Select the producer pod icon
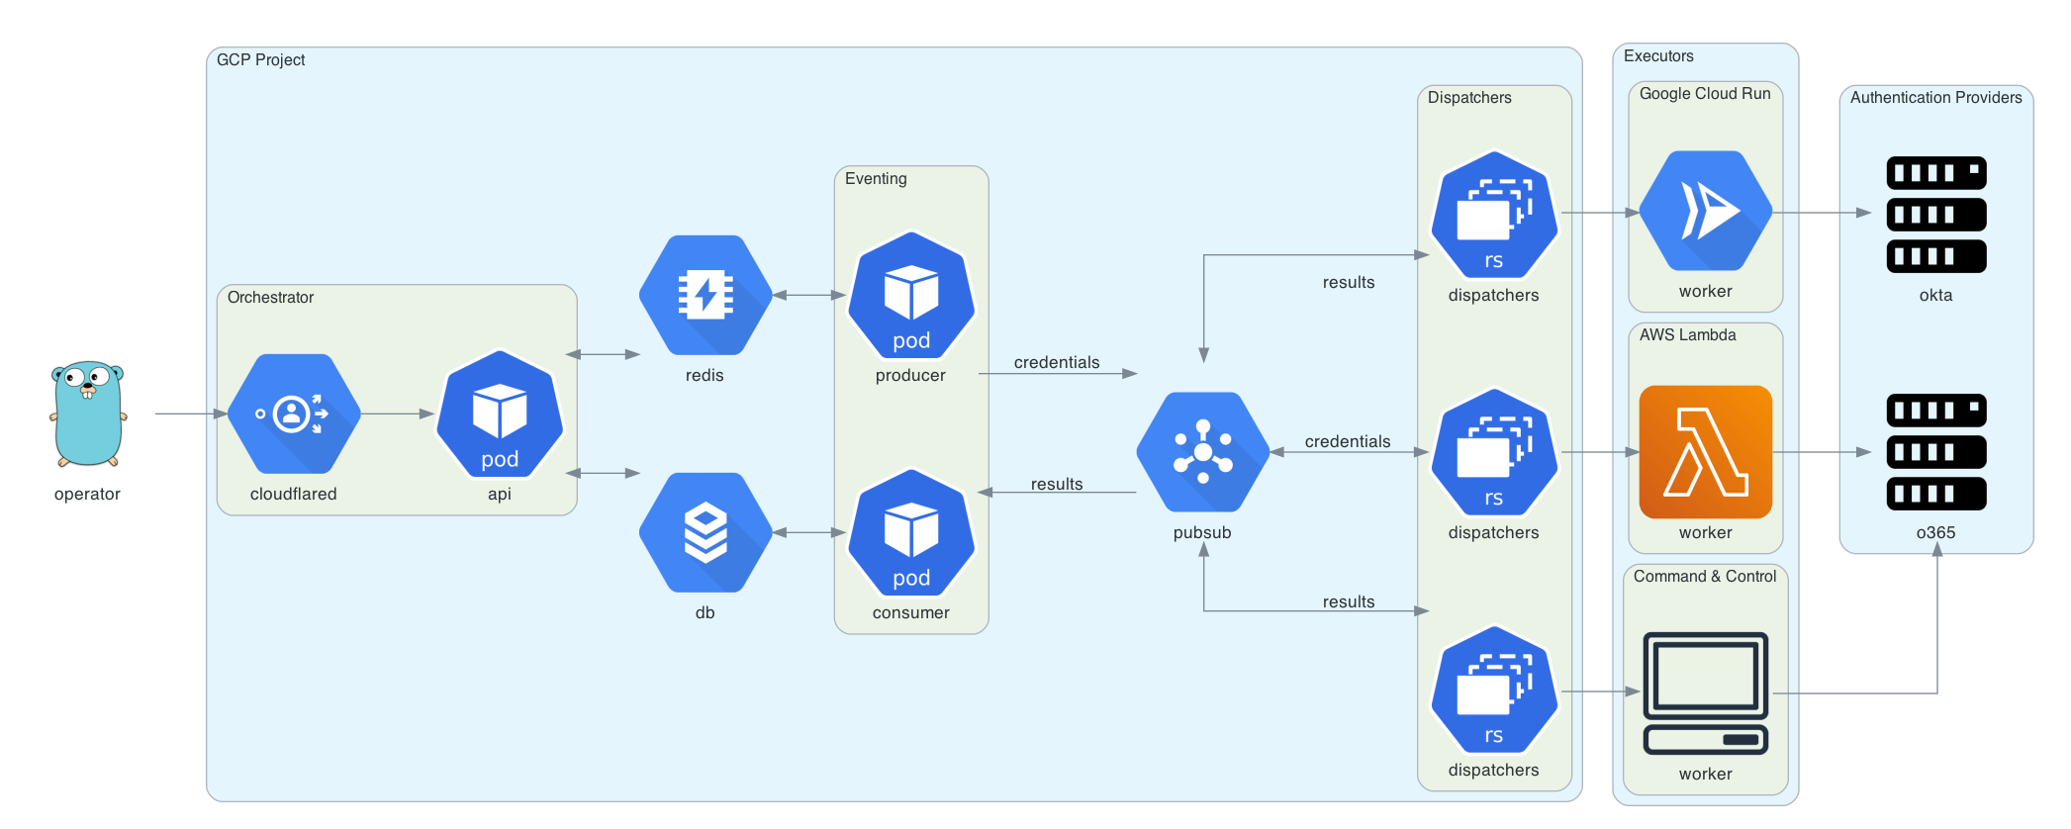This screenshot has height=829, width=2071. coord(911,295)
